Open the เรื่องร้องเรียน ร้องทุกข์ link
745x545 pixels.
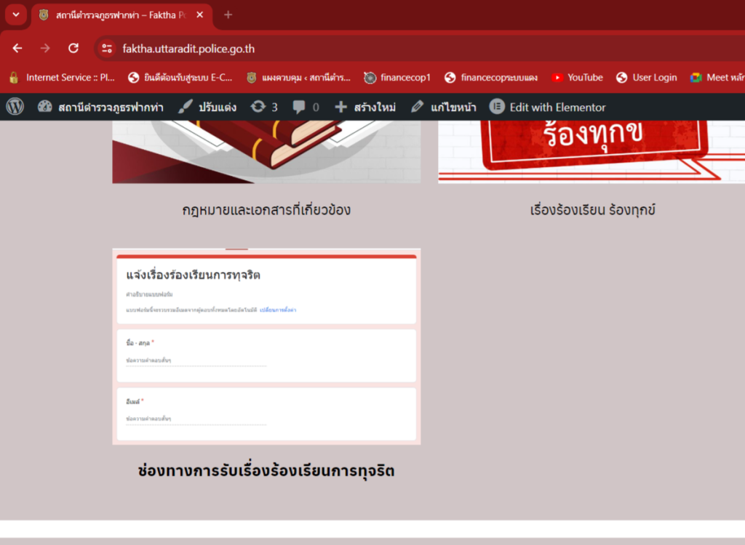point(592,211)
